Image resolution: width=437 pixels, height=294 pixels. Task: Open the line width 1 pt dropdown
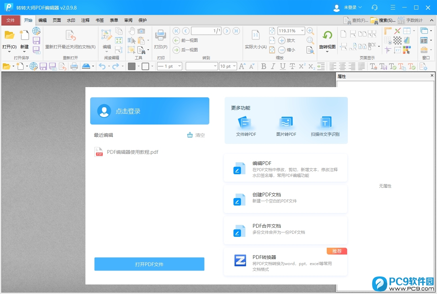coord(179,66)
